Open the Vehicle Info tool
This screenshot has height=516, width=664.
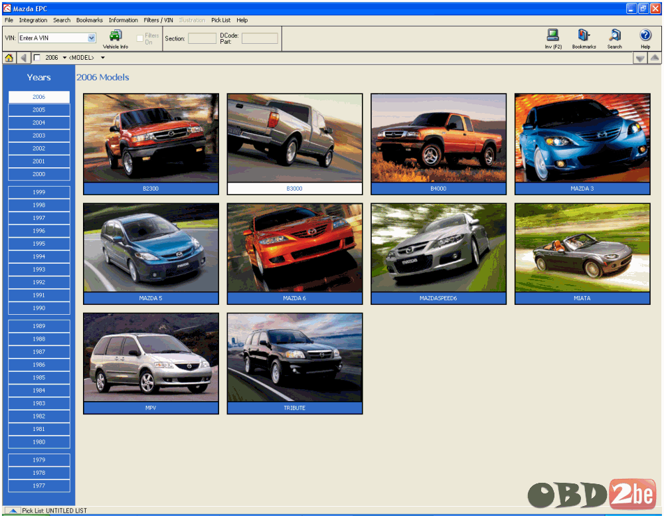[x=115, y=39]
